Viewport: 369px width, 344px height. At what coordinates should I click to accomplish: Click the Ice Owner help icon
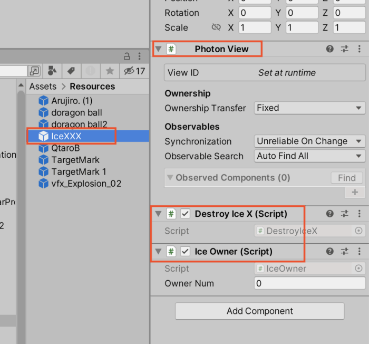point(330,252)
